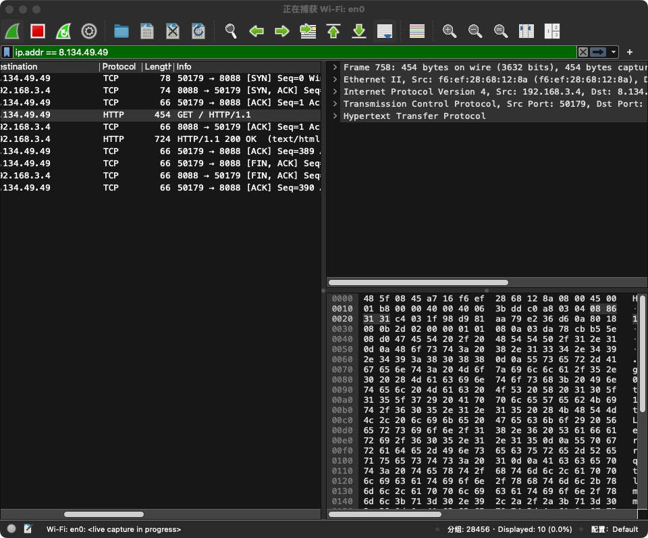Viewport: 648px width, 538px height.
Task: Save the capture file
Action: [x=146, y=31]
